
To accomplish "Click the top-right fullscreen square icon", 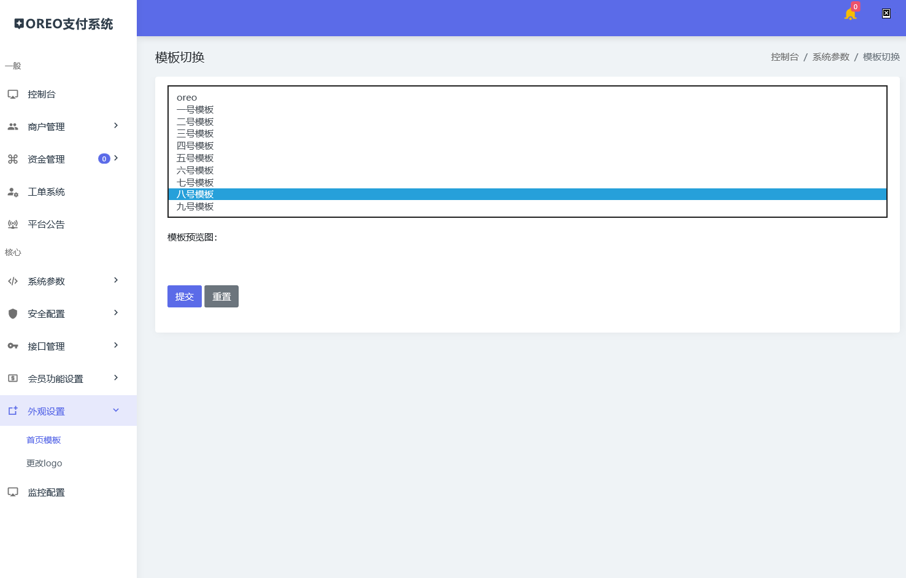I will click(886, 13).
